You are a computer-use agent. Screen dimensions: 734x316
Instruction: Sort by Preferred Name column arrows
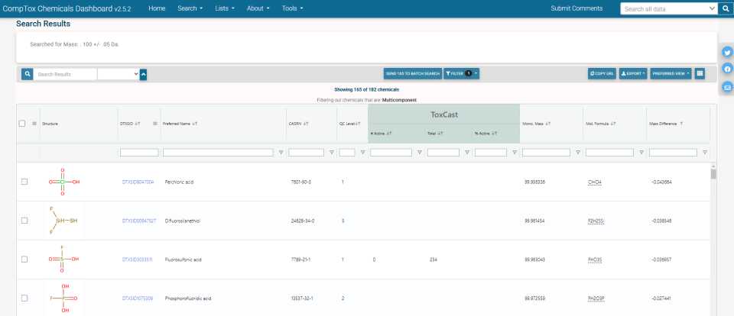[x=195, y=124]
